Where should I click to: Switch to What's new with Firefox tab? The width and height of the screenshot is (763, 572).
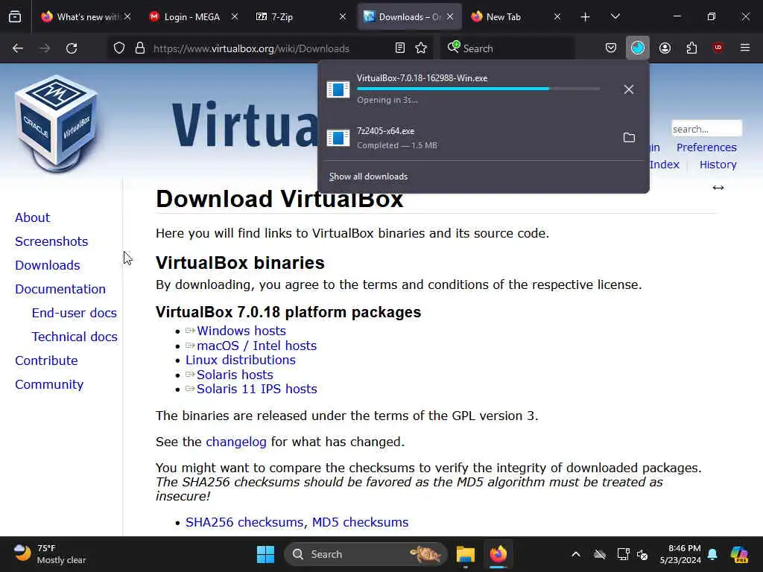(x=80, y=17)
